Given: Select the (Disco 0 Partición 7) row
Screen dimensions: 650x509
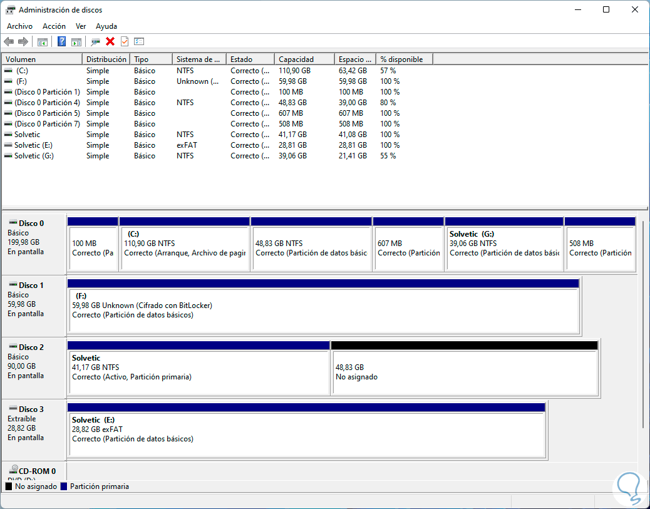Looking at the screenshot, I should point(217,124).
